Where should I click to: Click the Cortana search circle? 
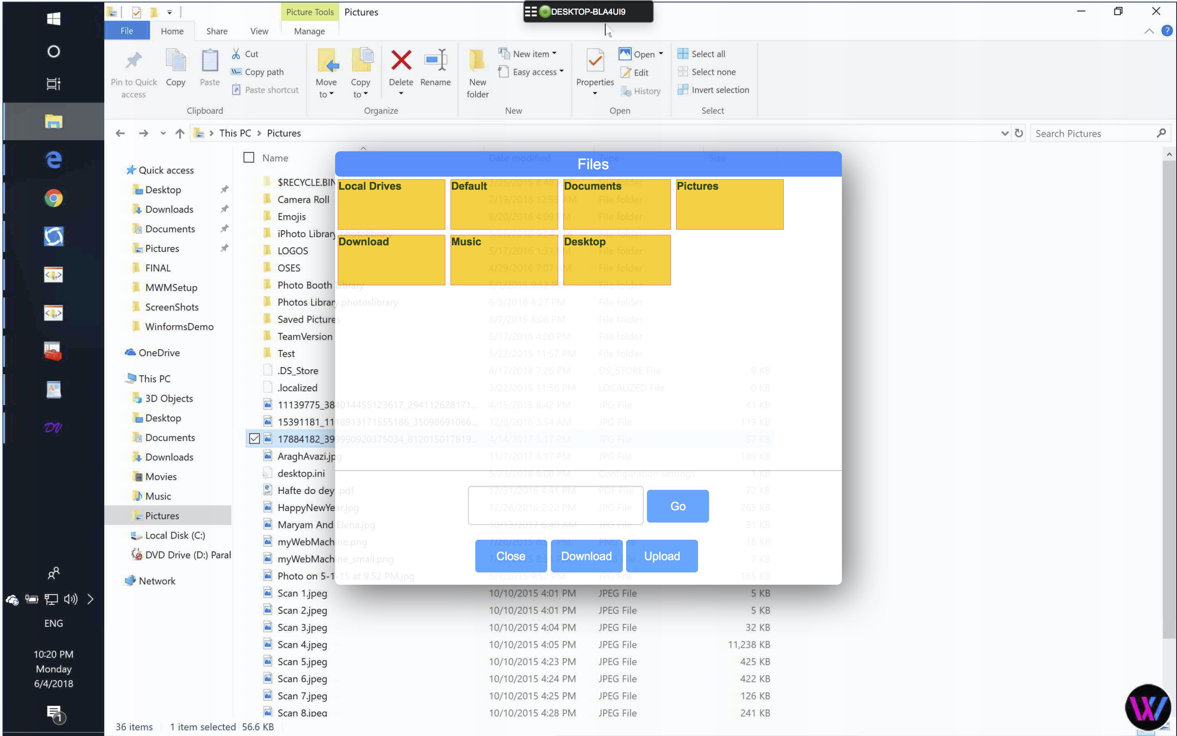[54, 51]
